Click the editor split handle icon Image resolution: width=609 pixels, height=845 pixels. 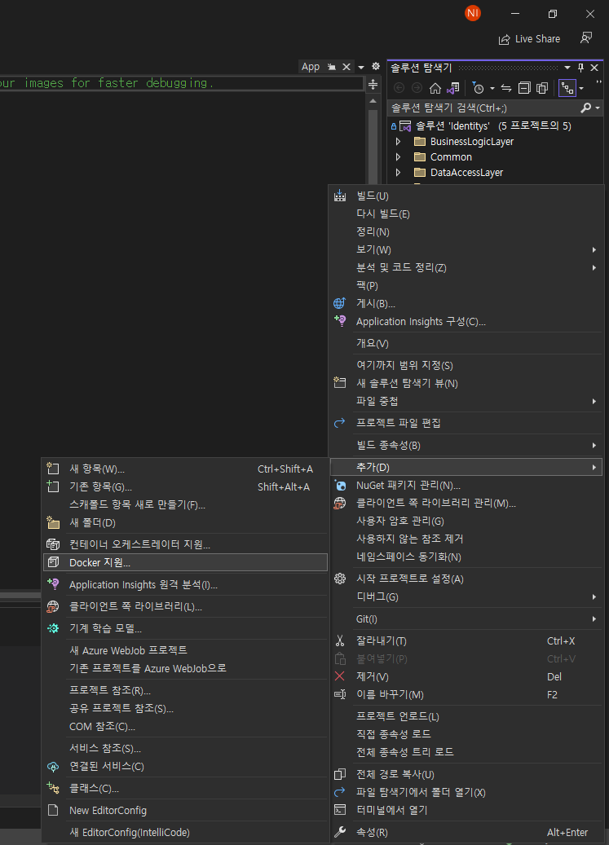pyautogui.click(x=373, y=85)
